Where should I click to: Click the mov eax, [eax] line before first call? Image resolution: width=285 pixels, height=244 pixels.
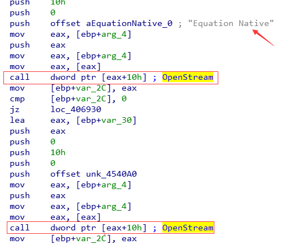pyautogui.click(x=55, y=67)
